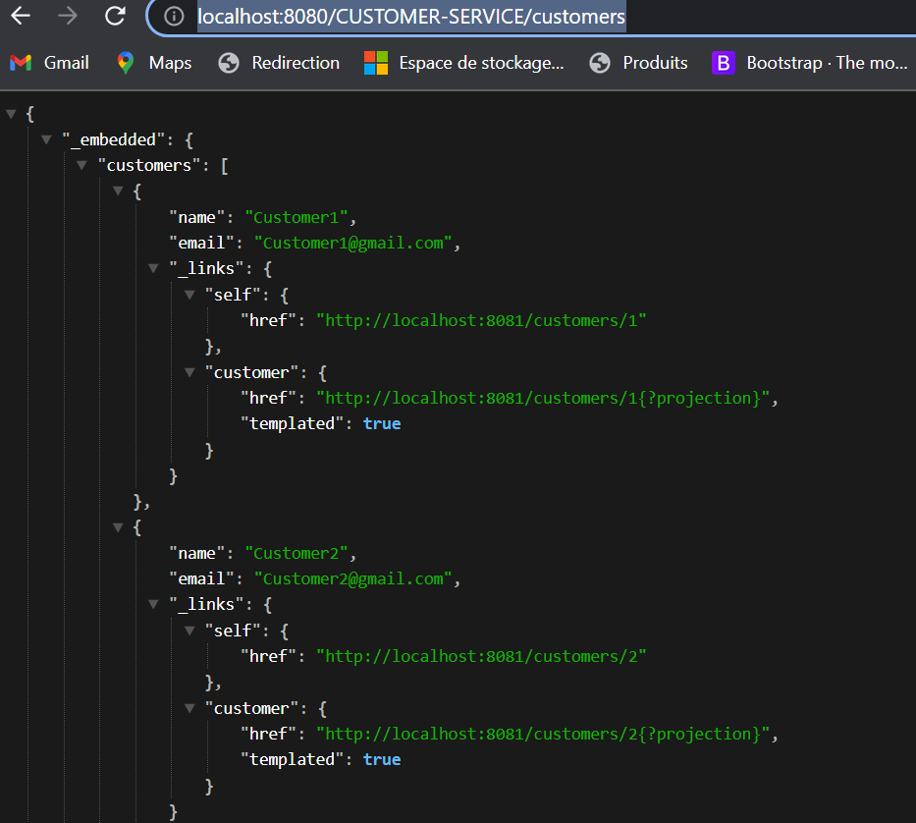Click the site information icon in address bar

pyautogui.click(x=174, y=17)
